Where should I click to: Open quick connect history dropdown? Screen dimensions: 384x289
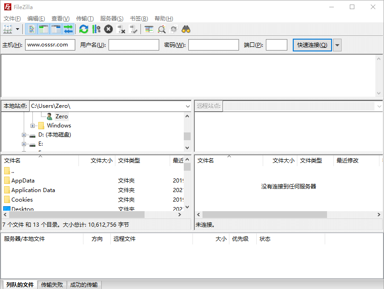[x=337, y=45]
